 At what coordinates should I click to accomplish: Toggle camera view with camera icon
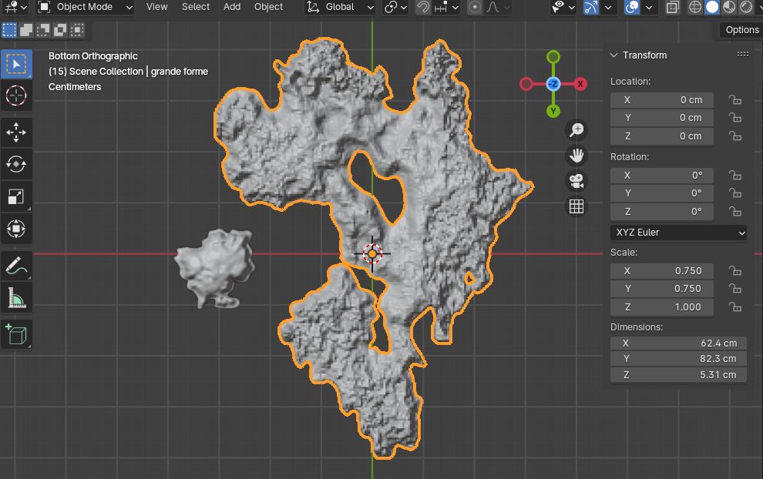pos(576,181)
